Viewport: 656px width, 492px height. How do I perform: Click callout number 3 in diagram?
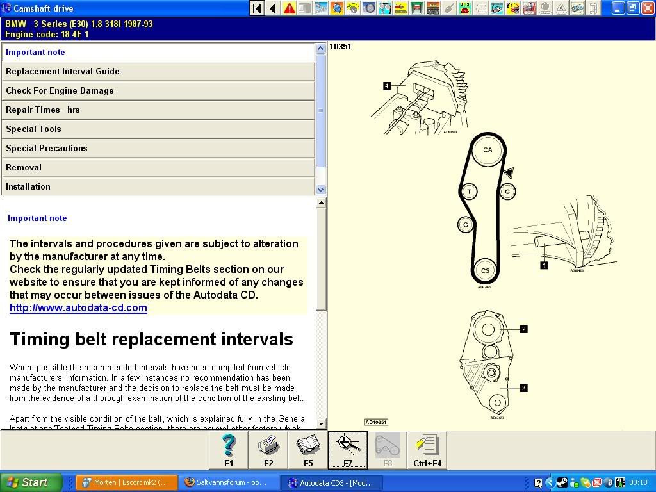tap(523, 388)
